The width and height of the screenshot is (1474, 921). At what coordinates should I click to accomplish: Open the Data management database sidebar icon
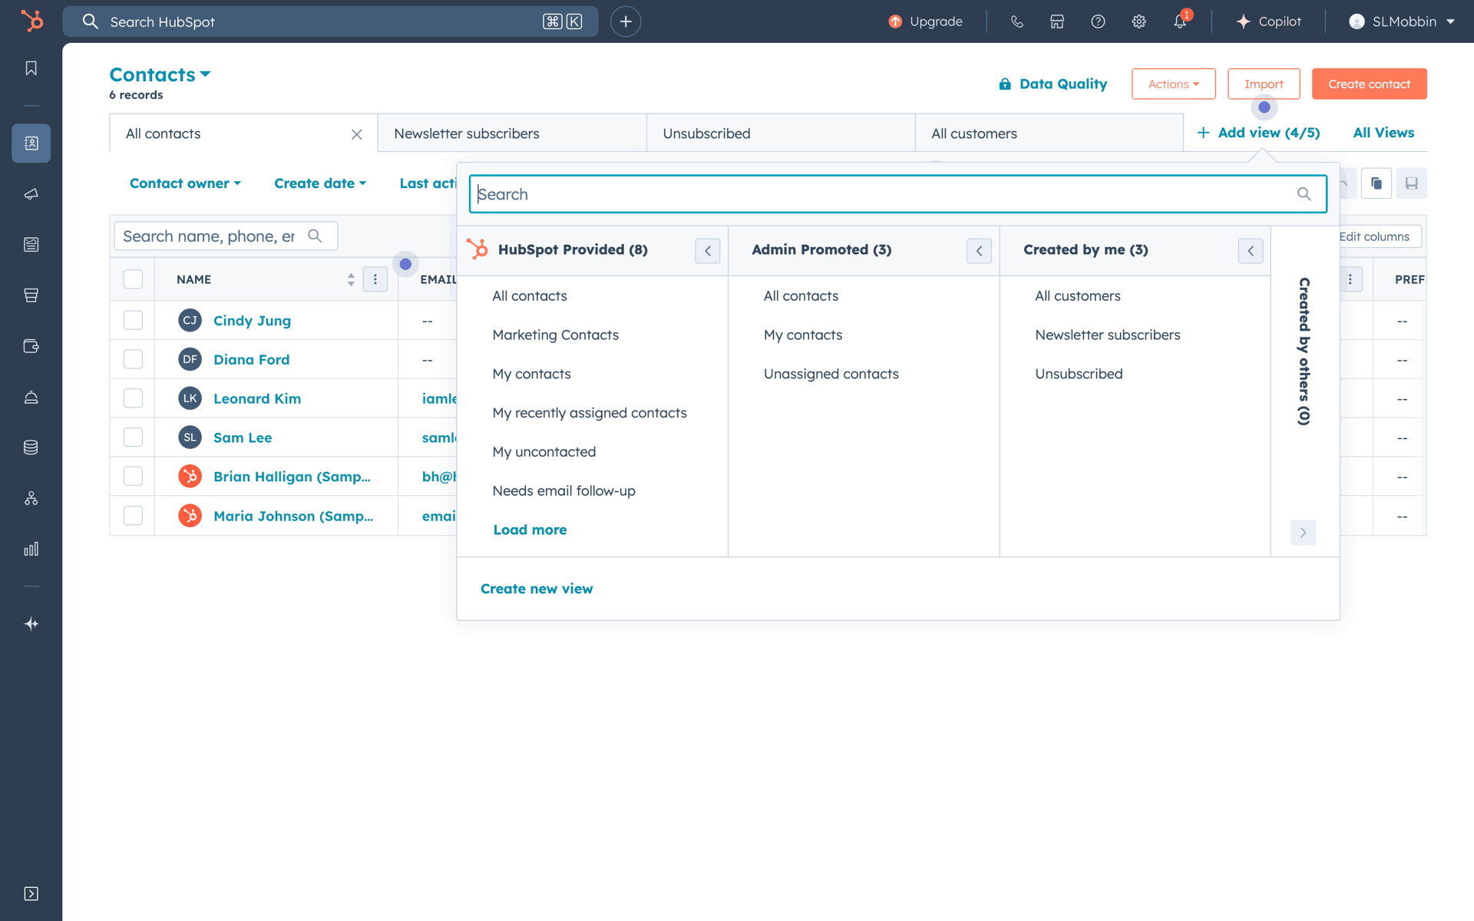31,447
